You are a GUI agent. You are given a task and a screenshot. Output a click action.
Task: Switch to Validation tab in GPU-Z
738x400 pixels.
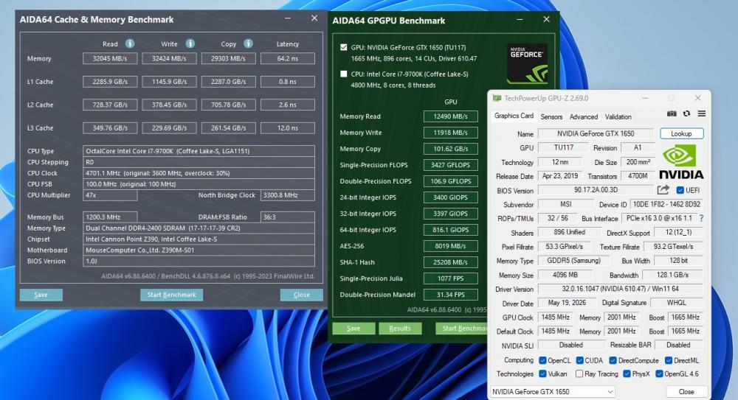tap(618, 116)
